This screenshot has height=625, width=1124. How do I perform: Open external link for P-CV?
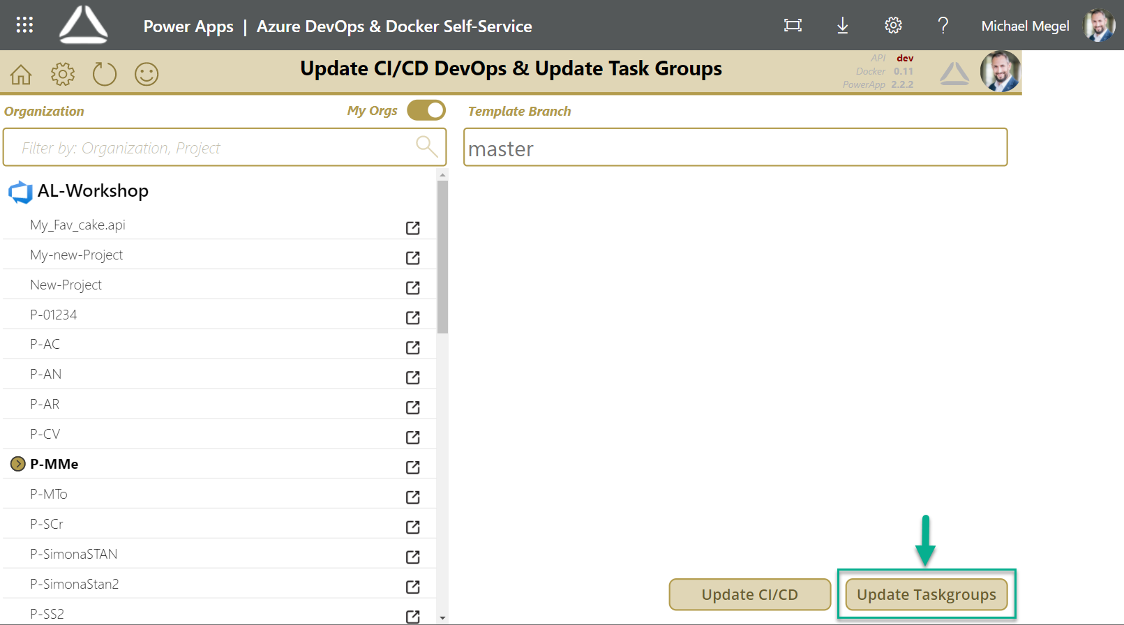pyautogui.click(x=413, y=437)
